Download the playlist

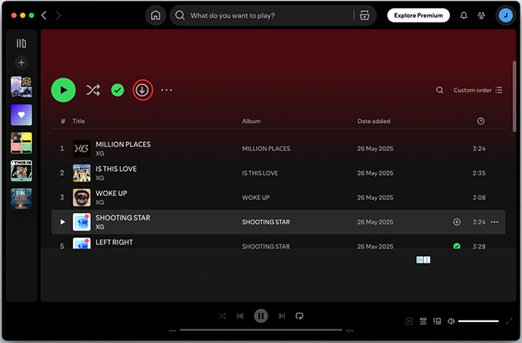(142, 90)
